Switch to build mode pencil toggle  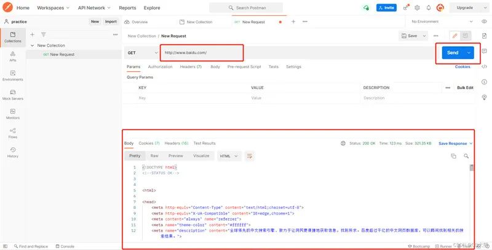pyautogui.click(x=454, y=36)
